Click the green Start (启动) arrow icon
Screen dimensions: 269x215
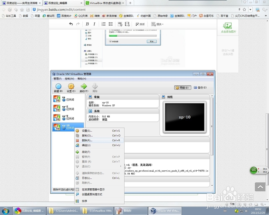84,86
